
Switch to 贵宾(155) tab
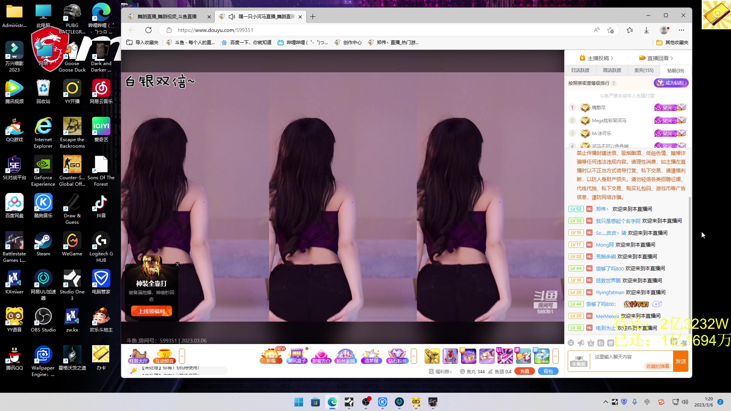[643, 70]
